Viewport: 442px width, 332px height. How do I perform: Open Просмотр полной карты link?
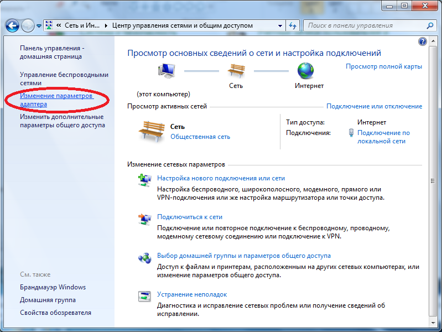click(x=383, y=66)
